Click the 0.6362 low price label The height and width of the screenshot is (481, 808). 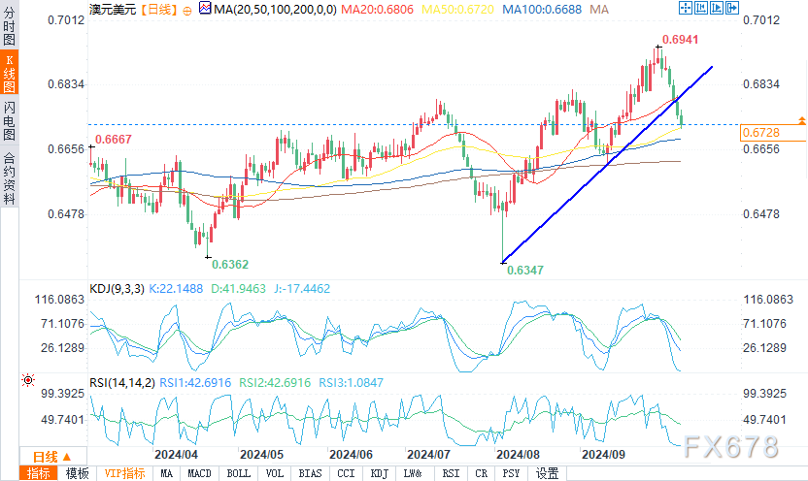230,265
